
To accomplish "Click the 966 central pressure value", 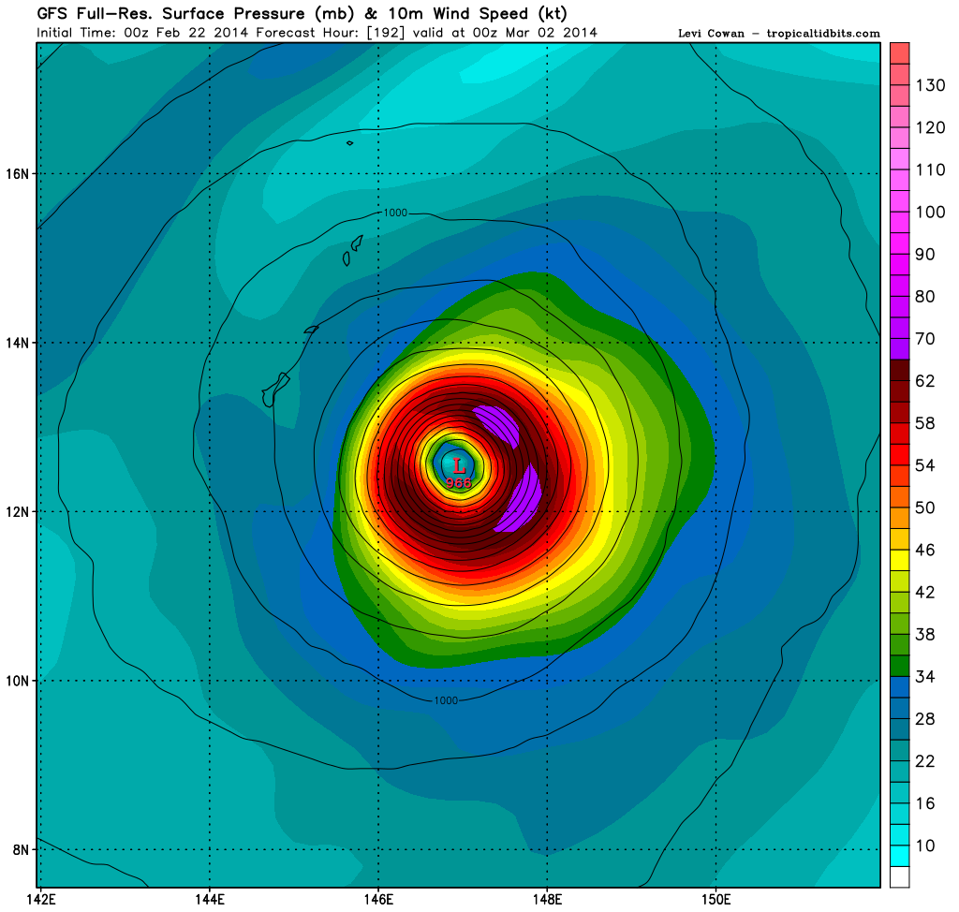I will (459, 483).
